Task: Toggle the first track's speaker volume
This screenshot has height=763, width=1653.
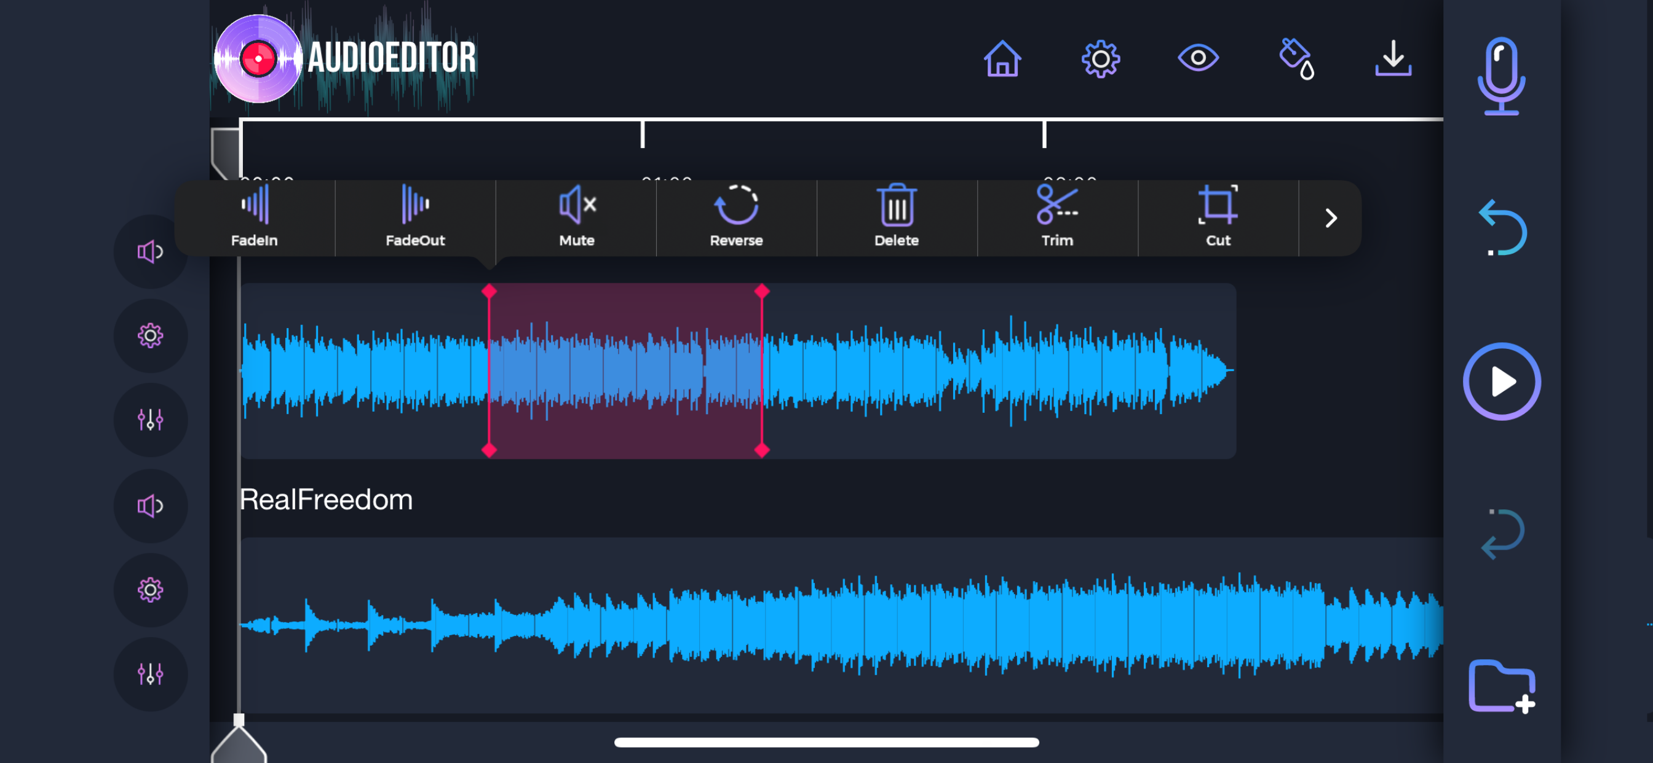Action: (150, 252)
